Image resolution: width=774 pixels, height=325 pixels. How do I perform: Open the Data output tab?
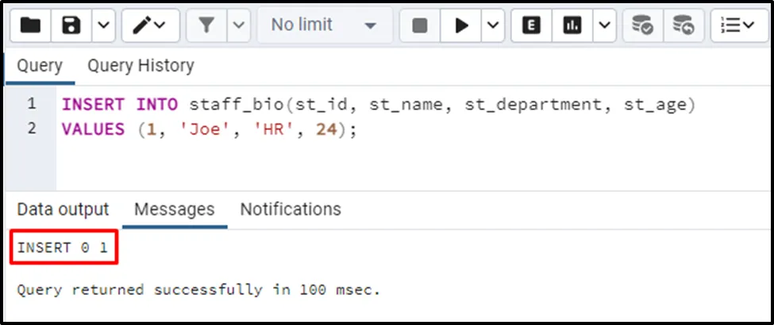(x=63, y=209)
